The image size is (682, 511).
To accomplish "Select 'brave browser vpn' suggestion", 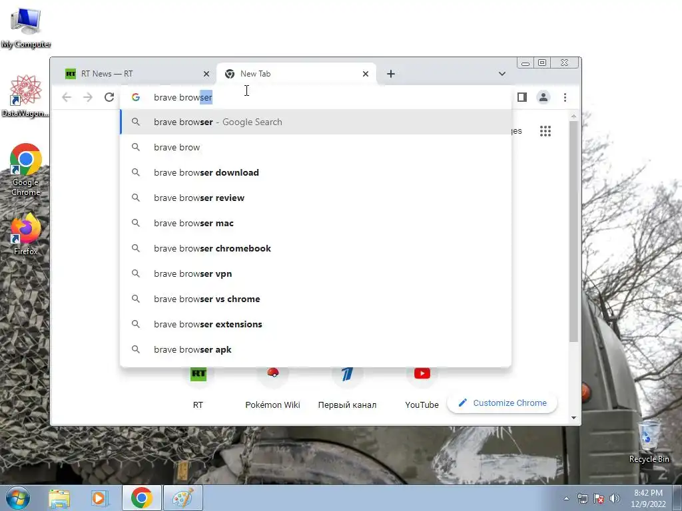I will [316, 273].
